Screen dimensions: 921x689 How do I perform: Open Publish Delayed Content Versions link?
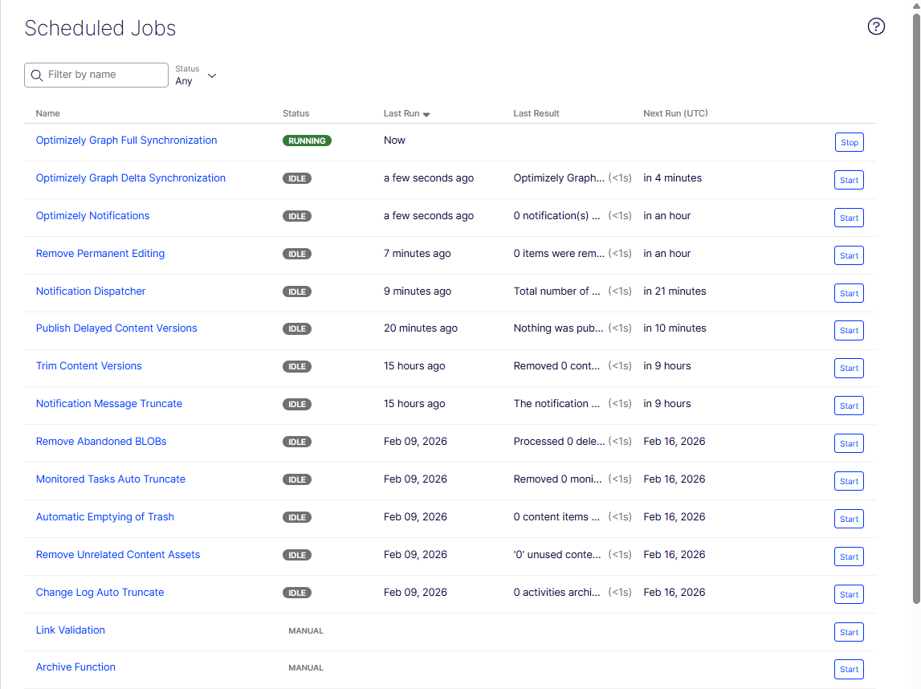coord(116,328)
